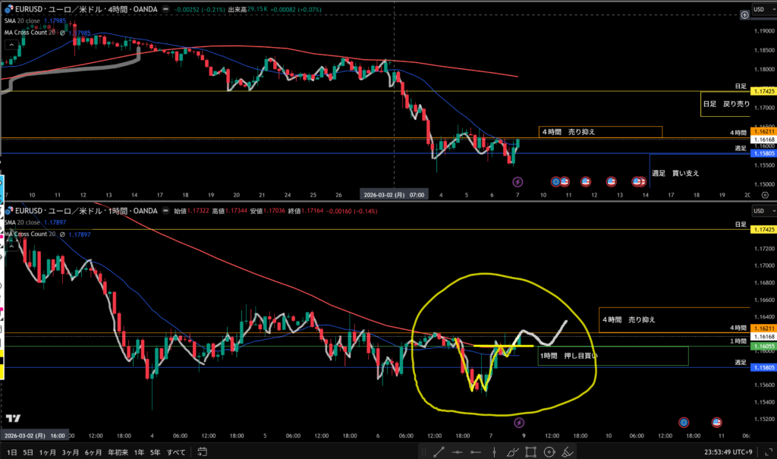Image resolution: width=777 pixels, height=459 pixels.
Task: Switch the date range to 1ヶ月
Action: coord(49,452)
